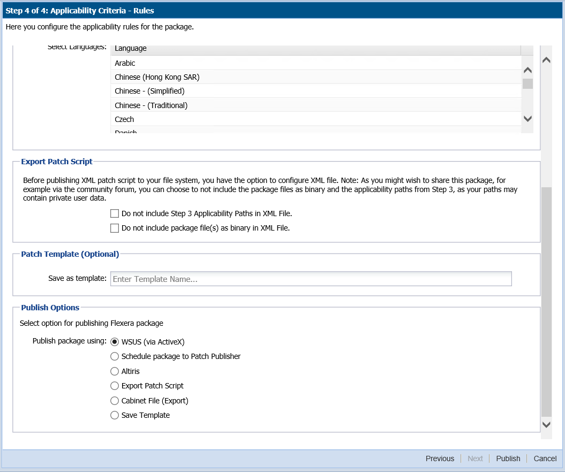
Task: Select WSUS (via ActiveX) publish option
Action: click(x=115, y=342)
